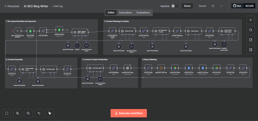
Task: Open the 'Structured Output Parser' sub-node
Action: (86, 45)
